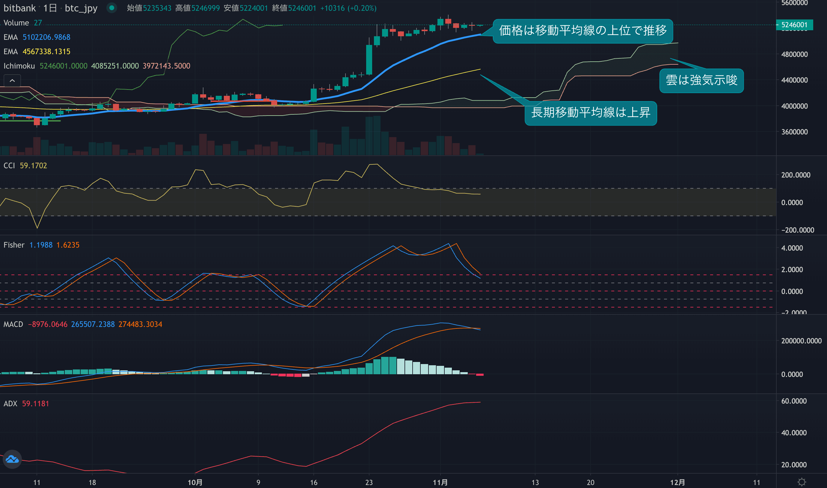Open chart settings gear on time axis
The height and width of the screenshot is (488, 827).
pyautogui.click(x=802, y=482)
